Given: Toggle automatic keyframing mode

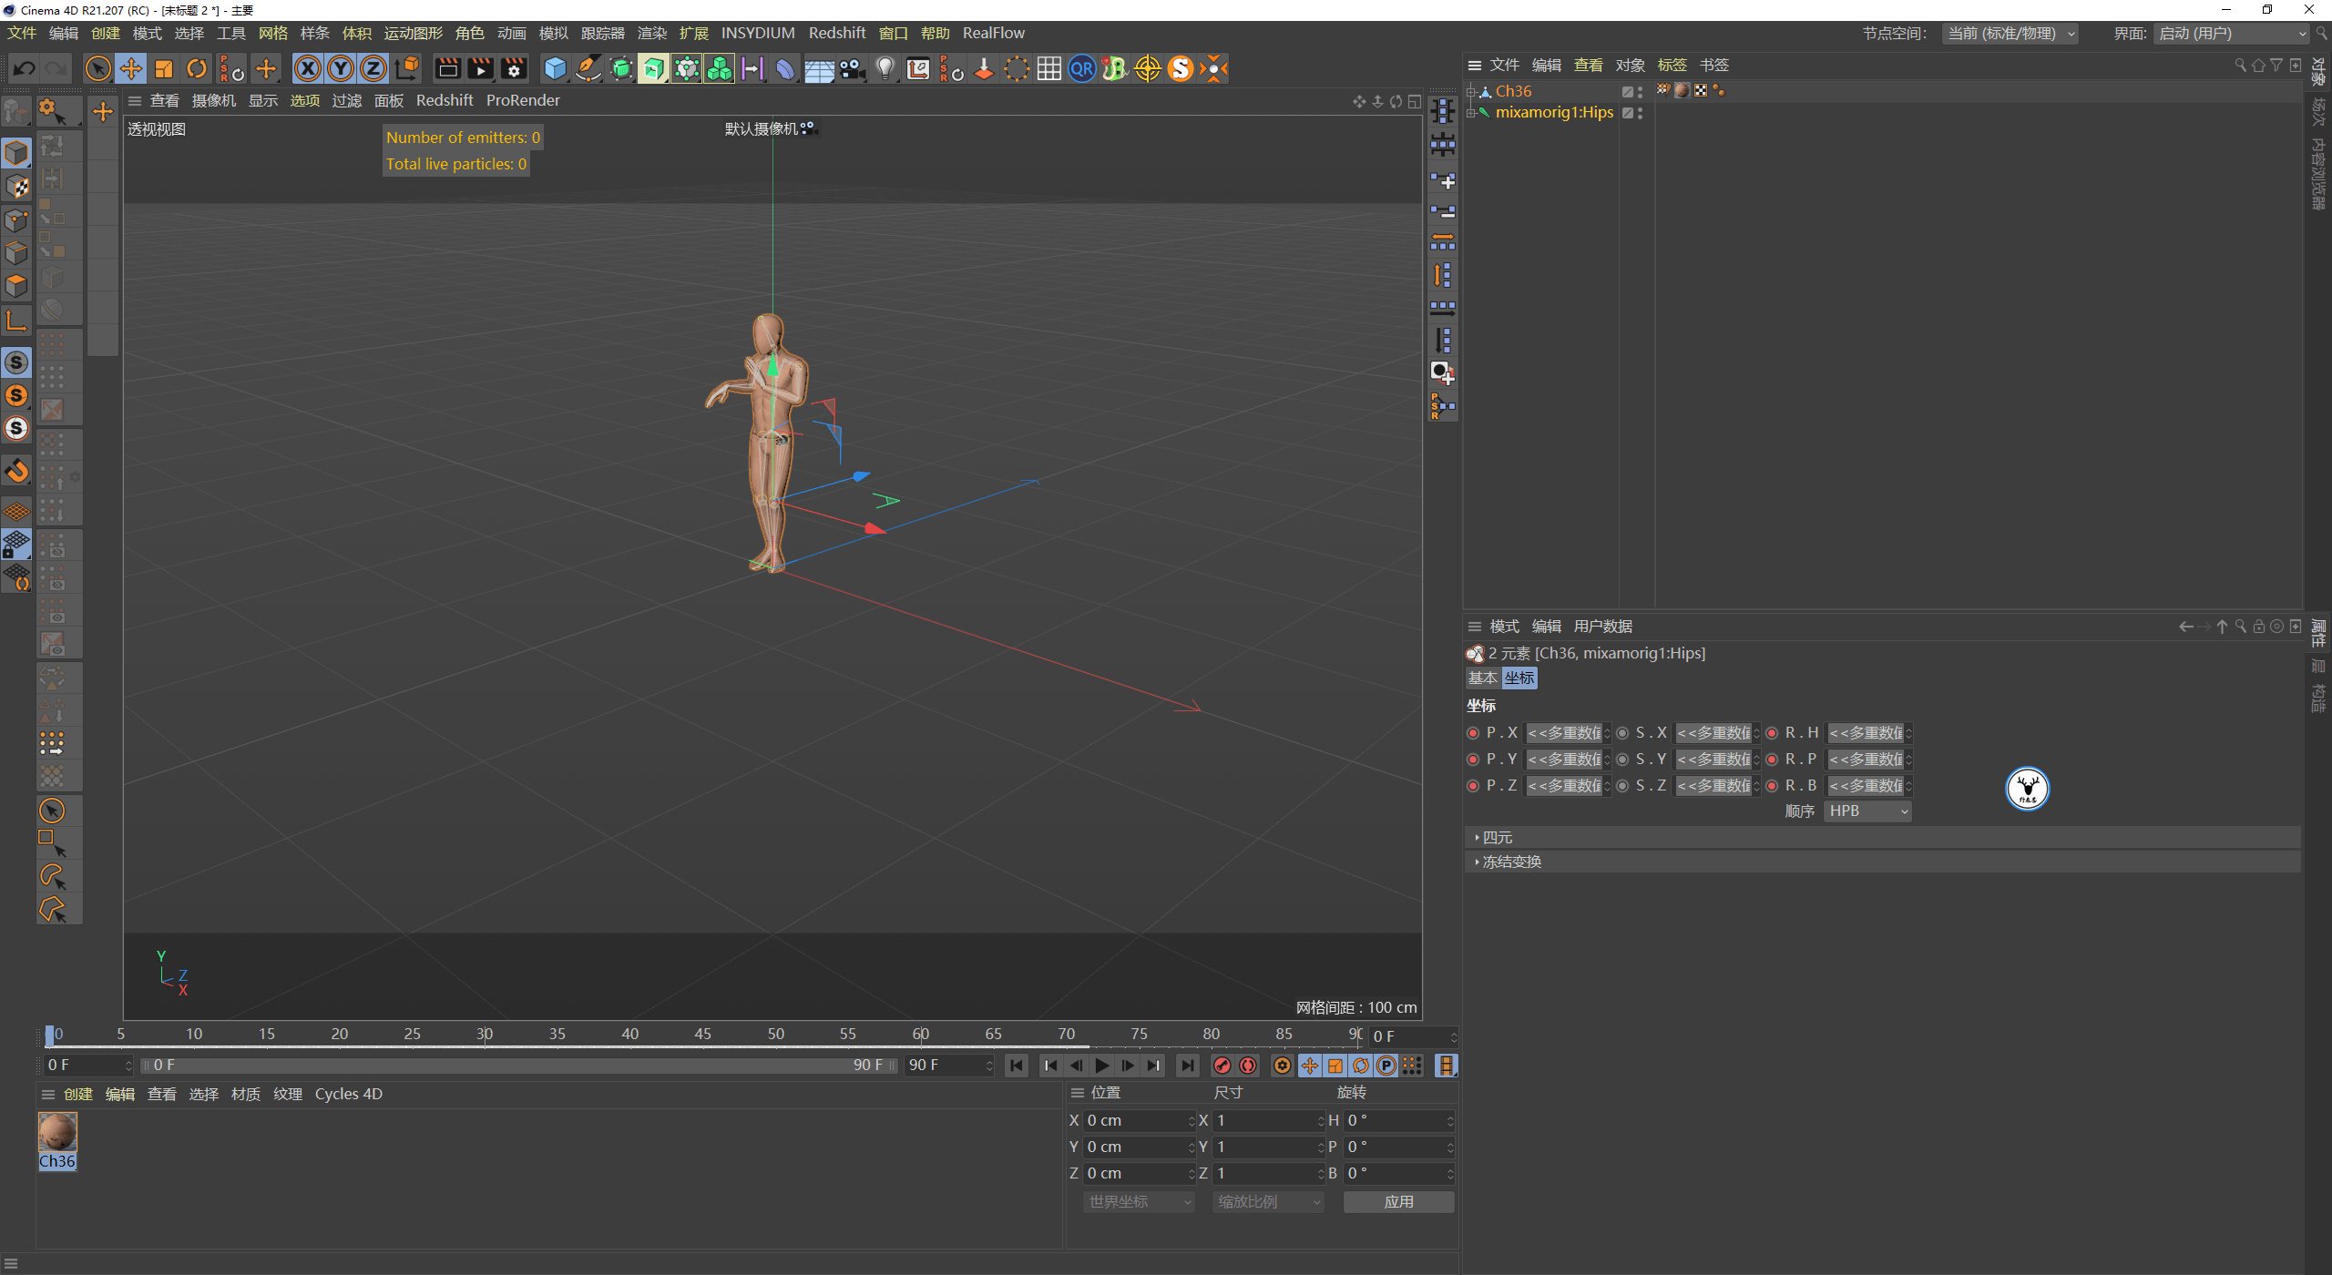Looking at the screenshot, I should pos(1249,1065).
